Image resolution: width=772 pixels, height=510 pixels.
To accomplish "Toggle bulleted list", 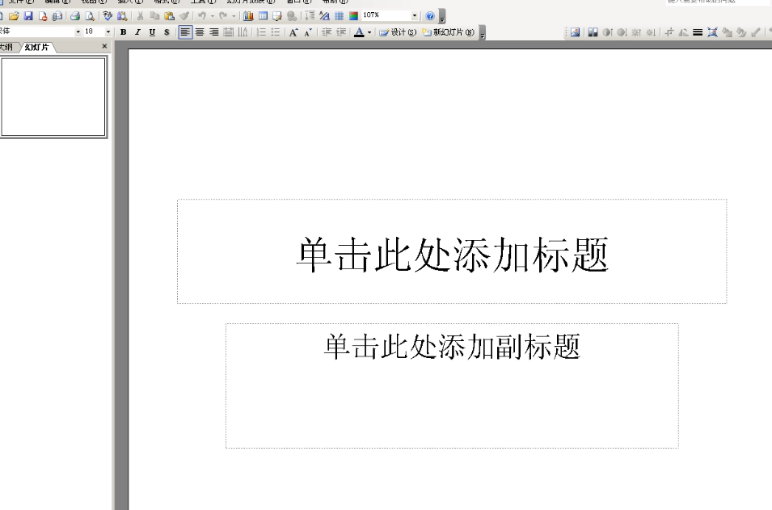I will click(x=276, y=32).
